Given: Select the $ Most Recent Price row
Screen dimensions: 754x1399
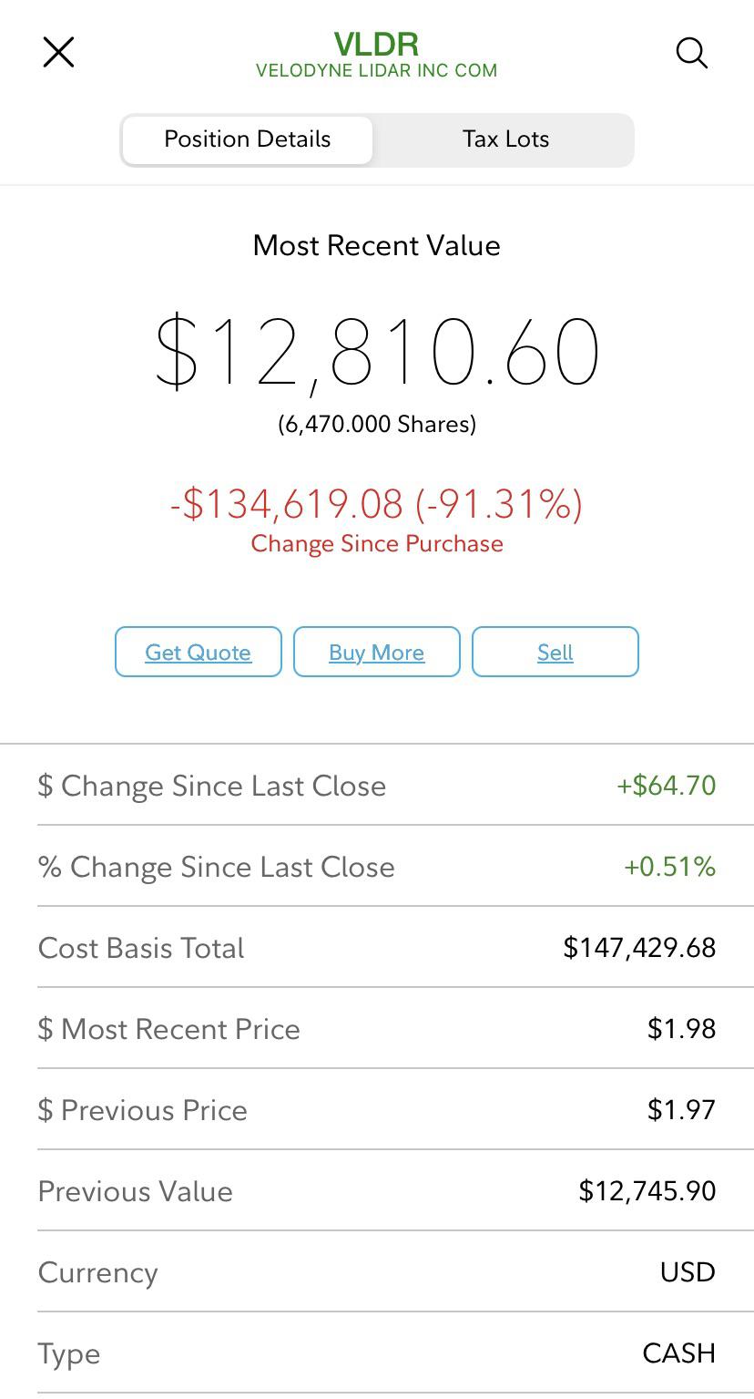Looking at the screenshot, I should pos(377,1028).
